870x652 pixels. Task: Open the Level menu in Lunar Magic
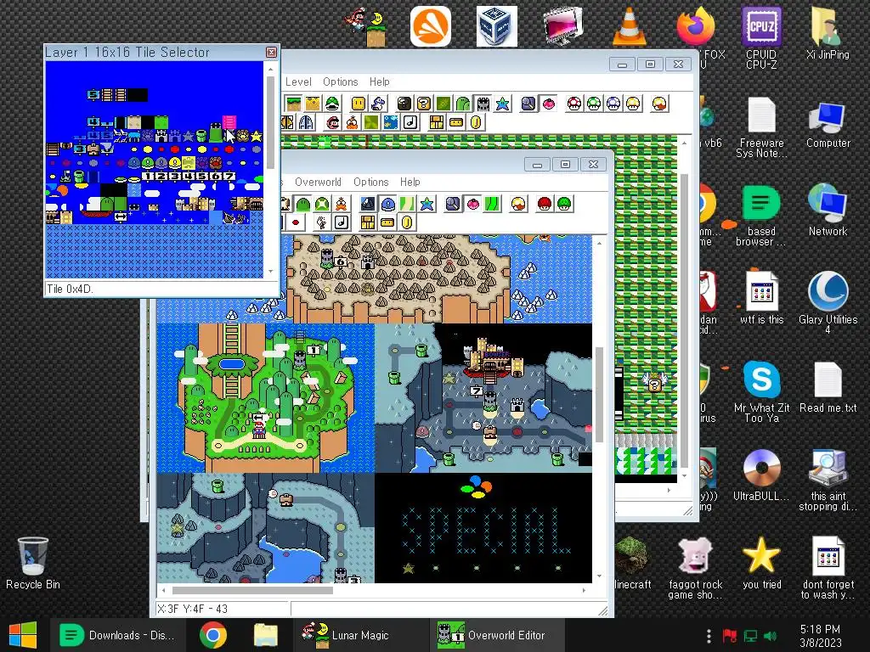click(x=298, y=81)
